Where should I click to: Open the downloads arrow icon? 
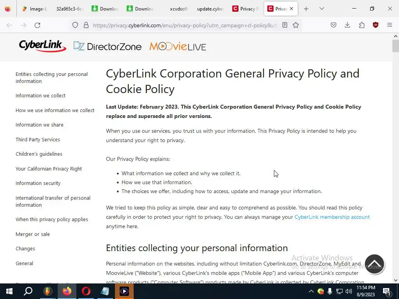pyautogui.click(x=347, y=25)
